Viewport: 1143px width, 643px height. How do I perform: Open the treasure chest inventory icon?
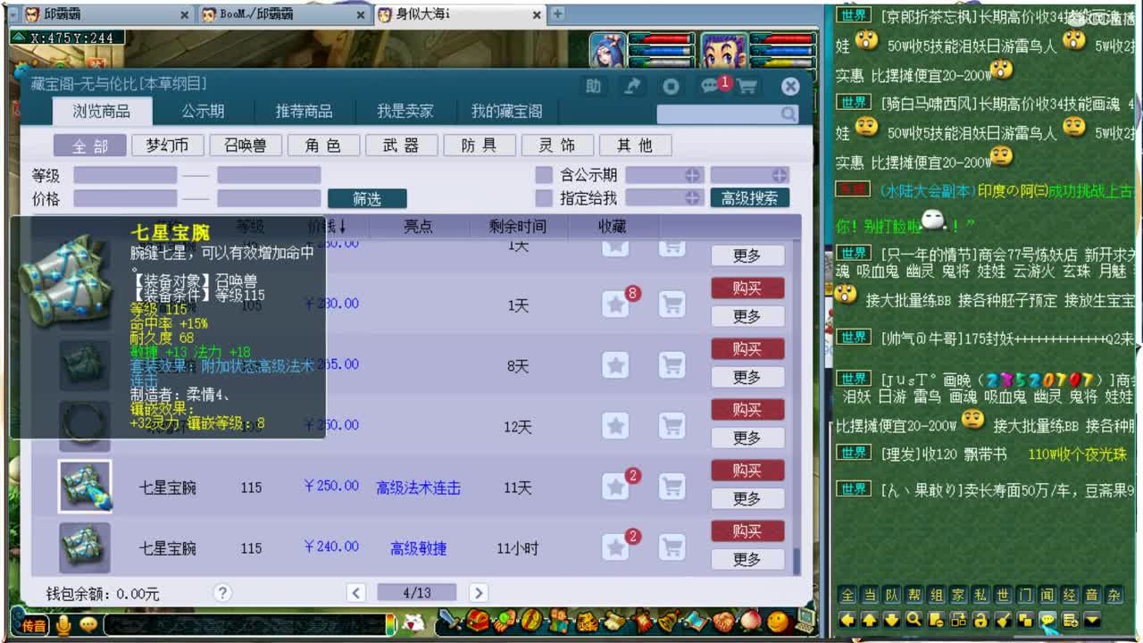(479, 622)
